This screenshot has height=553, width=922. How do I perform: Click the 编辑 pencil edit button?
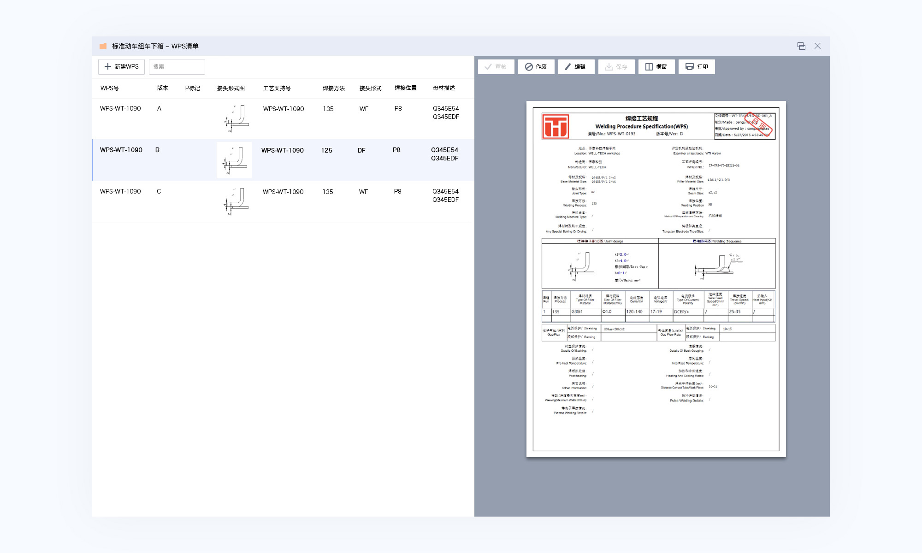(x=576, y=67)
